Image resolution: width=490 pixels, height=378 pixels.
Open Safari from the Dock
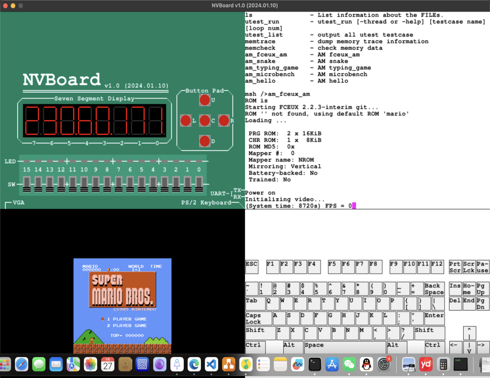click(22, 364)
